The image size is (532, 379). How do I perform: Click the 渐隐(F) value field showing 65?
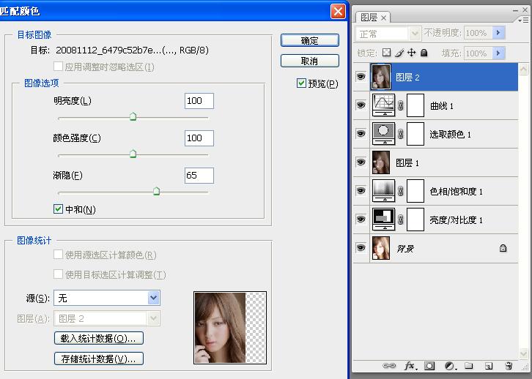pos(199,176)
